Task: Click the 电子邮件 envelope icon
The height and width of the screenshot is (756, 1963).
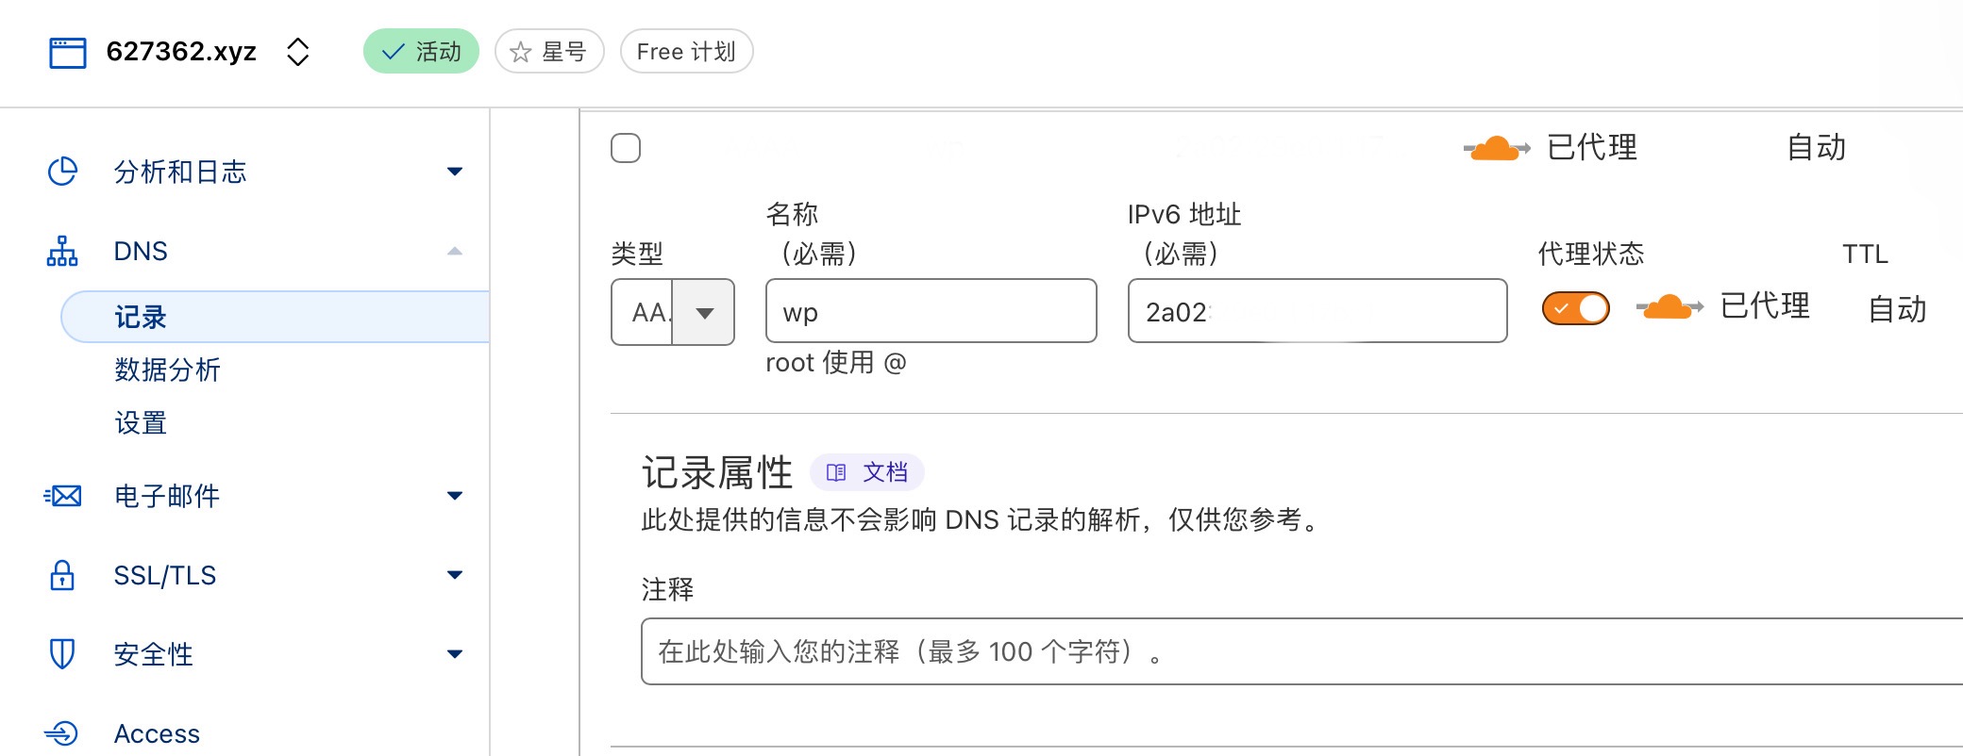Action: click(x=62, y=496)
